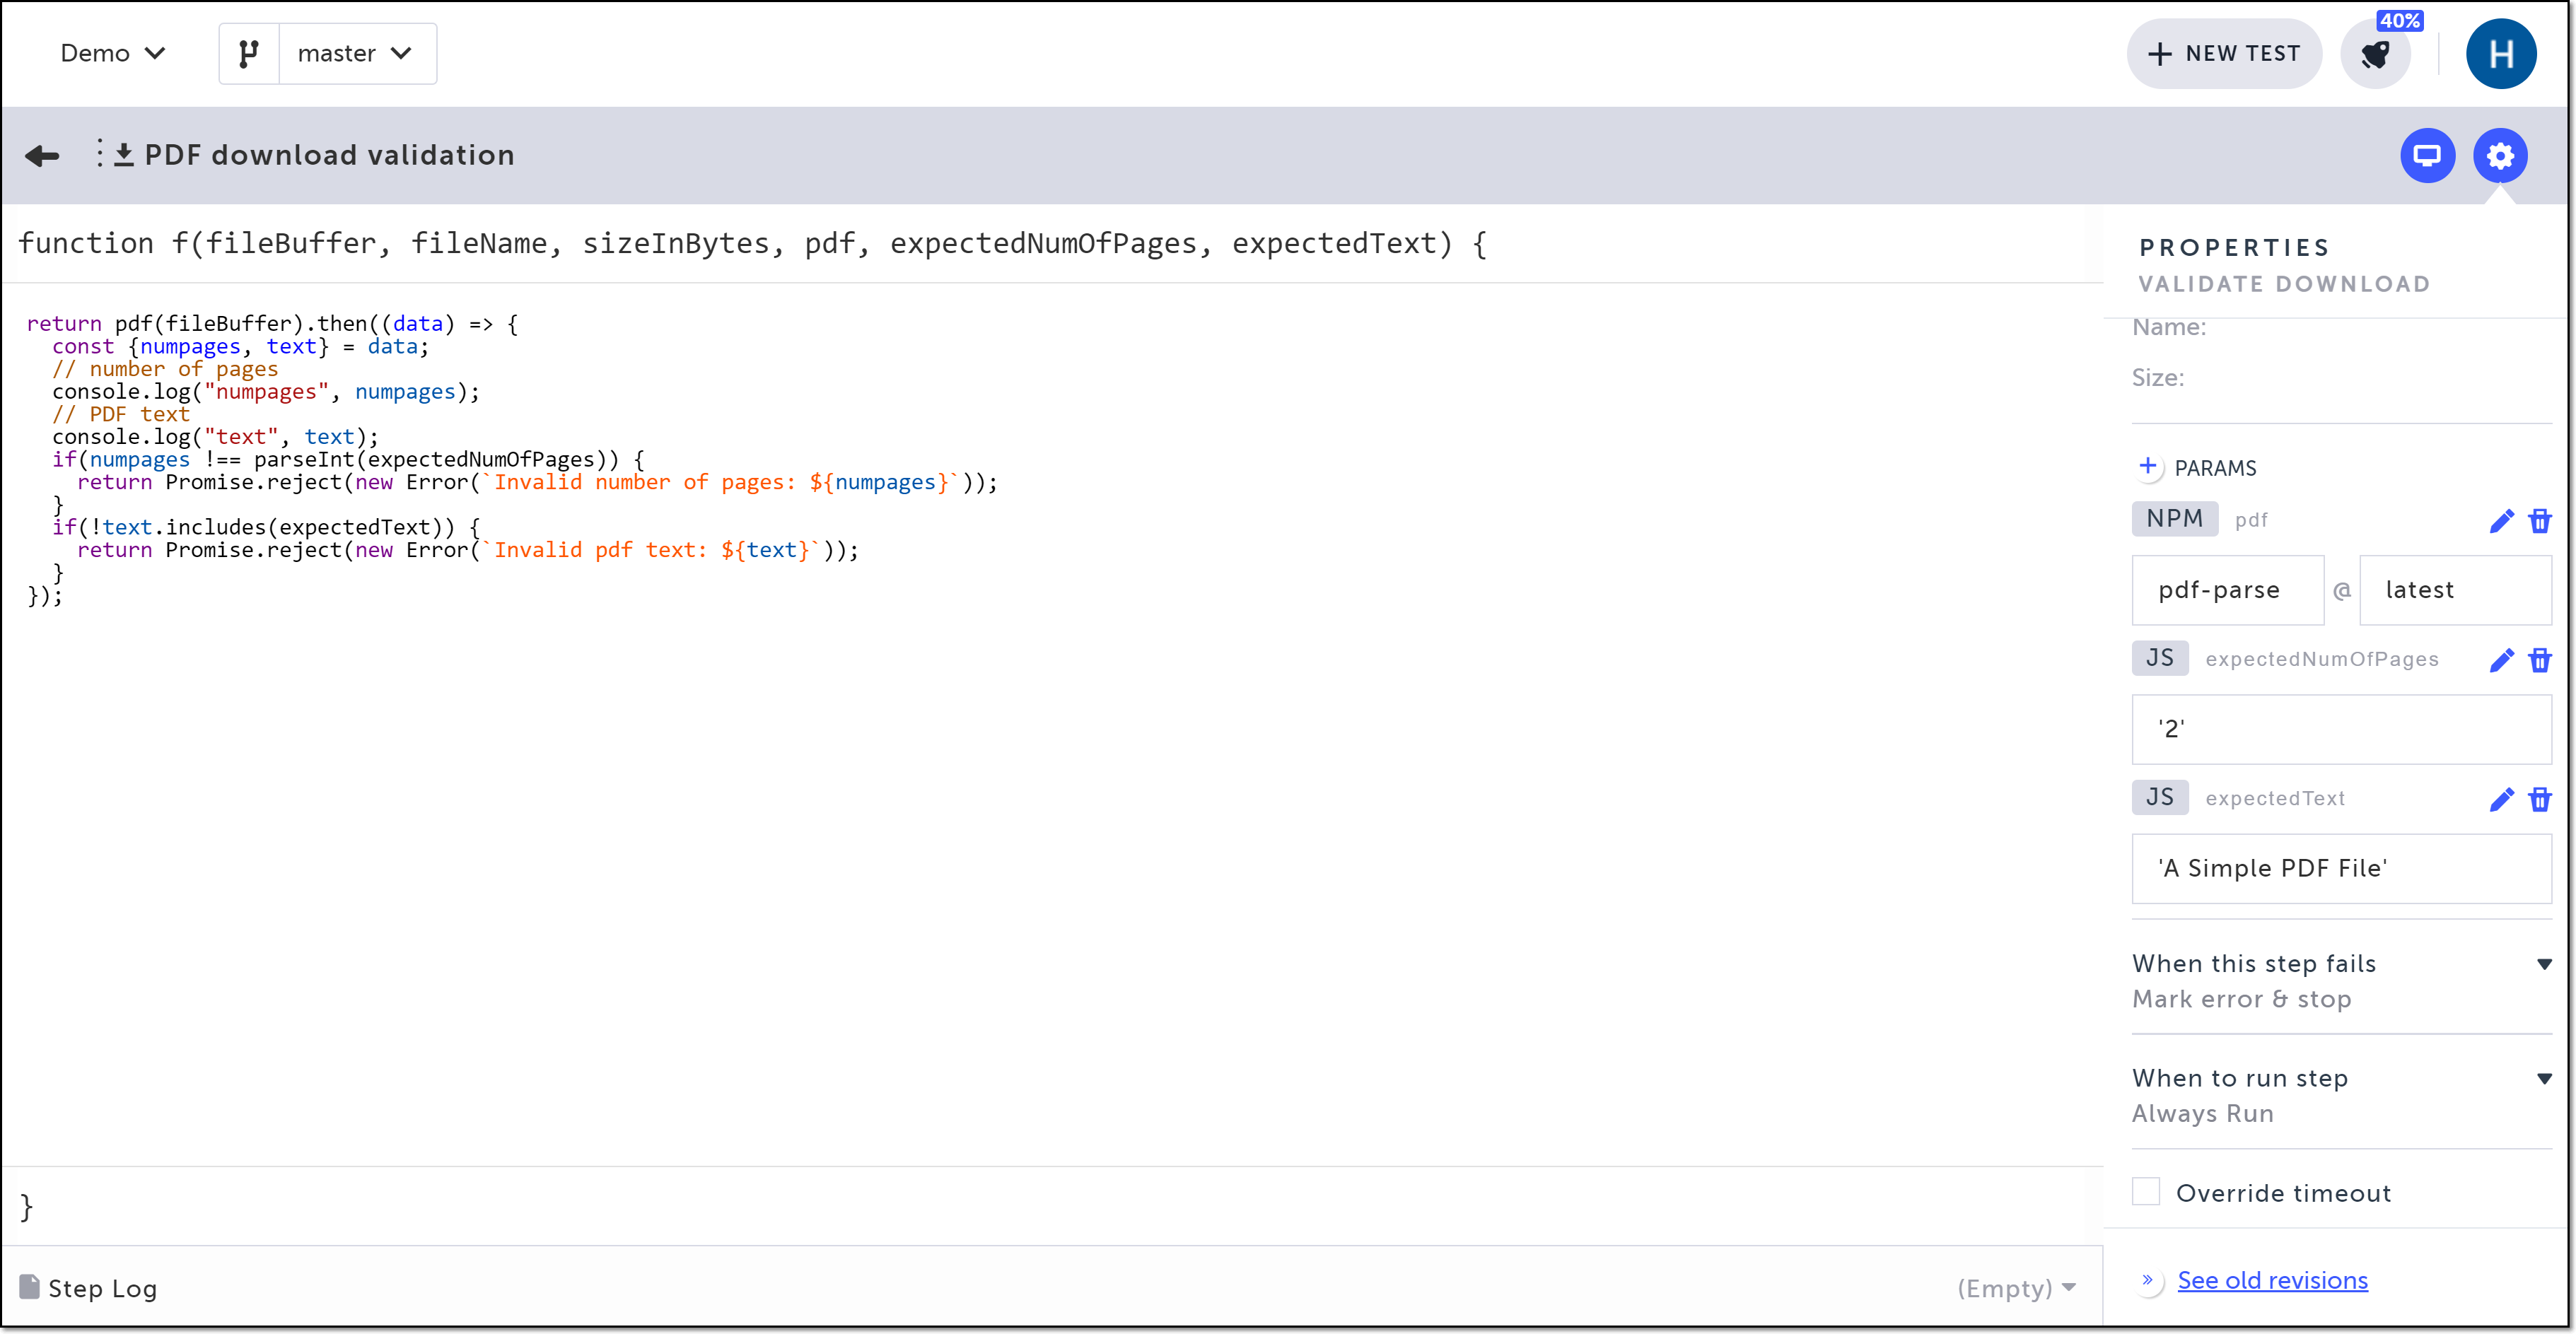The width and height of the screenshot is (2576, 1334).
Task: Click the monitor screen icon button
Action: pyautogui.click(x=2427, y=156)
